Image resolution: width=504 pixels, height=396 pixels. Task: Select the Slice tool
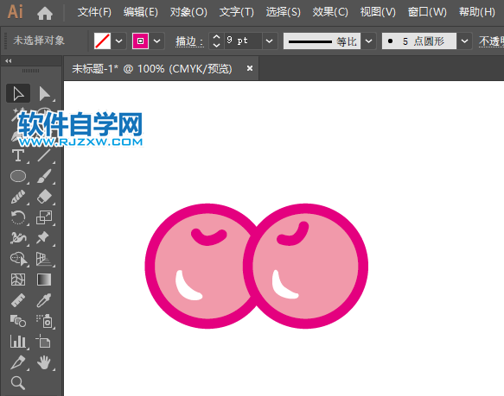point(18,362)
